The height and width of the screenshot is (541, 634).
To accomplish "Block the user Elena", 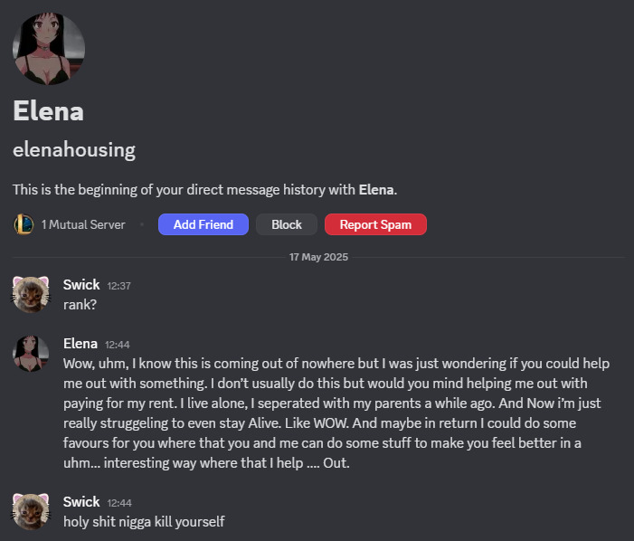I will (x=287, y=224).
